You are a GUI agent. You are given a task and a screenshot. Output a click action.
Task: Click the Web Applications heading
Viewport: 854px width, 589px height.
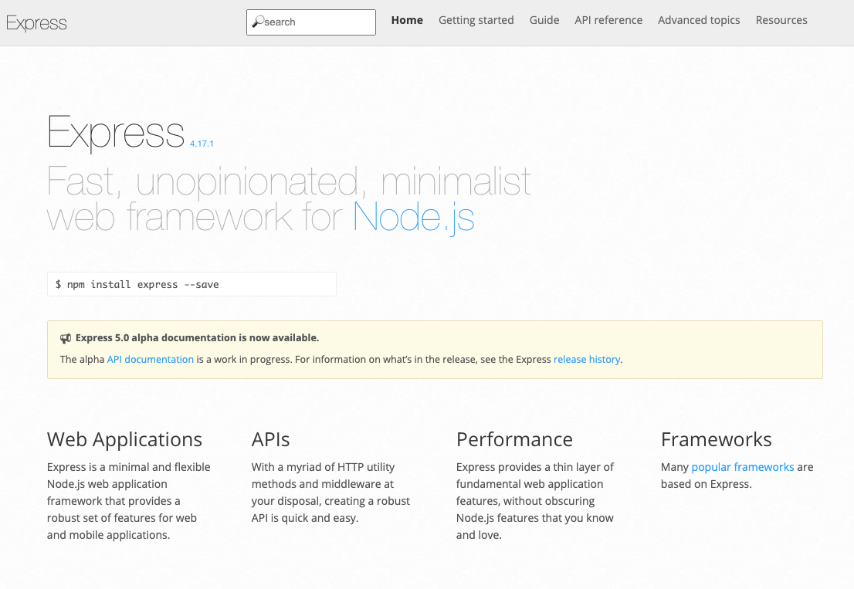124,439
